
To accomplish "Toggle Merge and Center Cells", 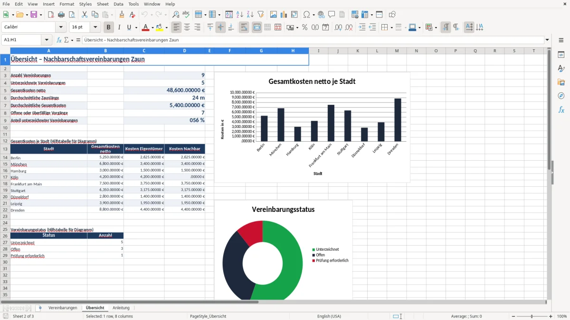I will click(x=257, y=27).
